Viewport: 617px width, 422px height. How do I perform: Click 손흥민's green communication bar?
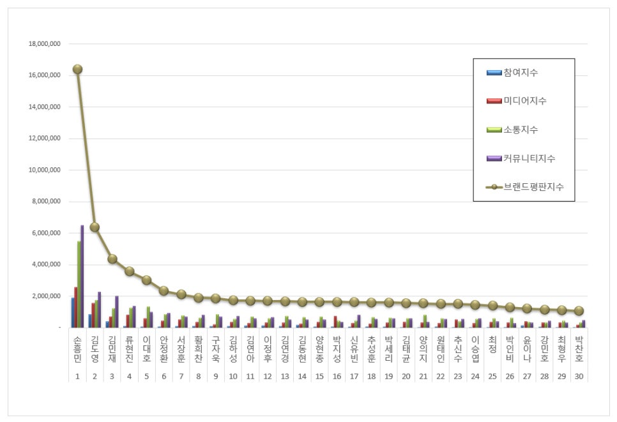pos(79,284)
